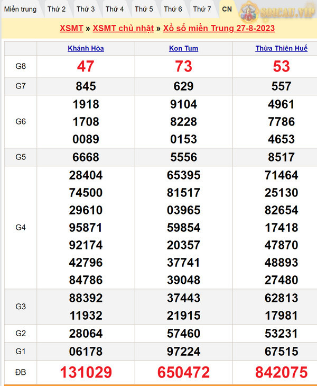
Task: Open the Kon Tum province link
Action: 183,48
